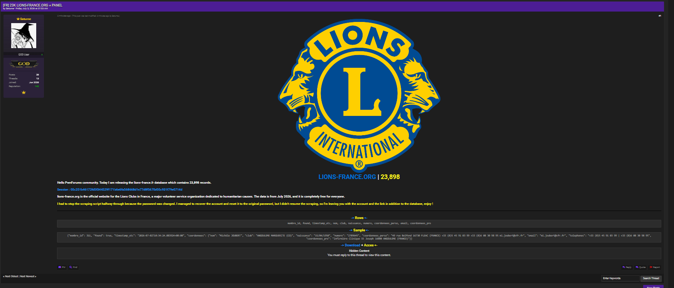
Task: Click the Report flag button
Action: (655, 267)
